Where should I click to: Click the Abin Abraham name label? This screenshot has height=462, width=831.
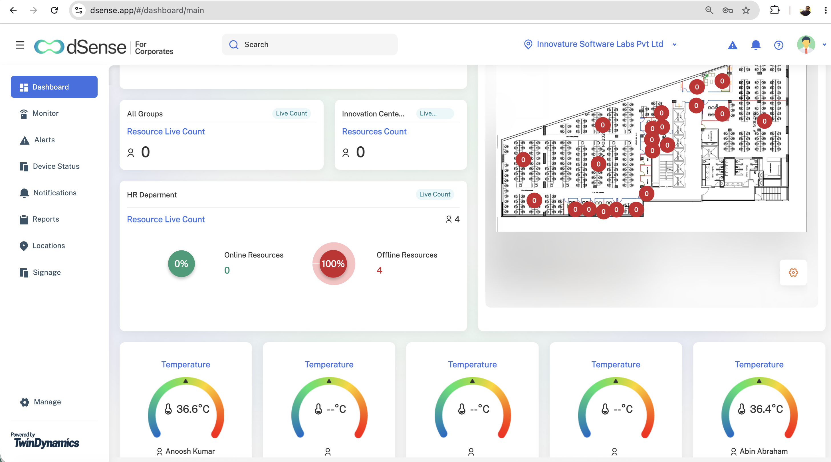764,451
